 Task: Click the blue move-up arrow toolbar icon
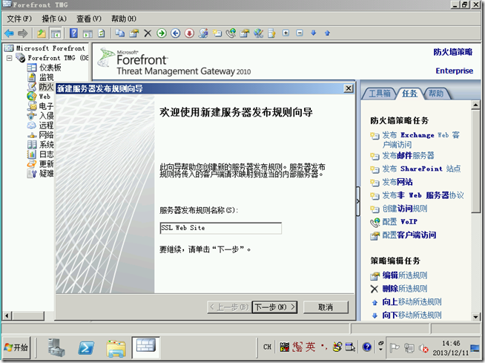click(327, 33)
